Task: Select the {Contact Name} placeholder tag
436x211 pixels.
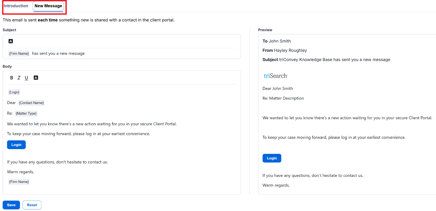Action: point(31,103)
